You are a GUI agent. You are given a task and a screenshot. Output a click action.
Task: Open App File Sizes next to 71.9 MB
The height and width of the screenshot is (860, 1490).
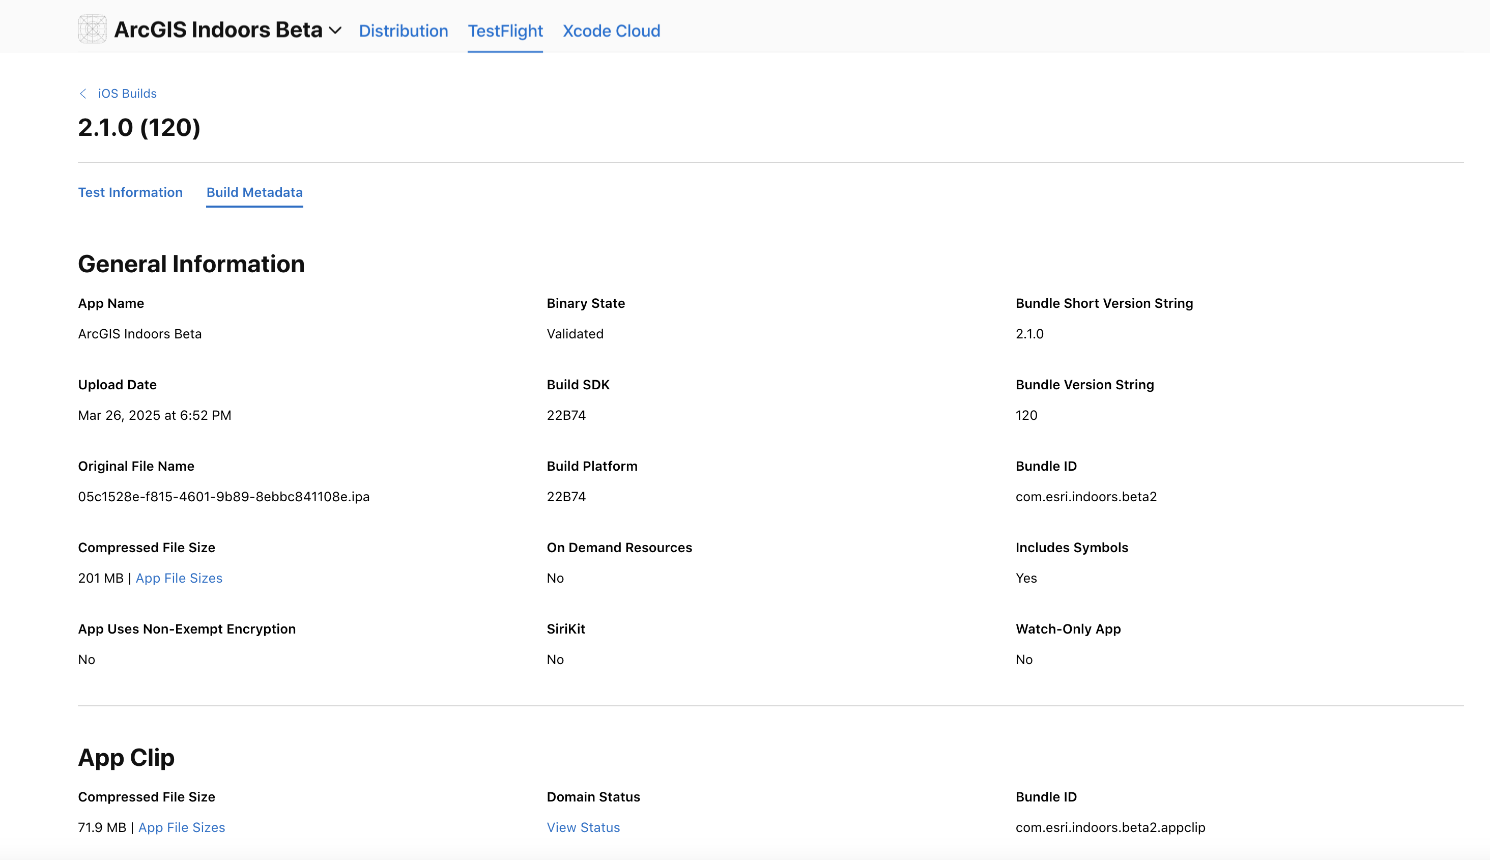181,827
